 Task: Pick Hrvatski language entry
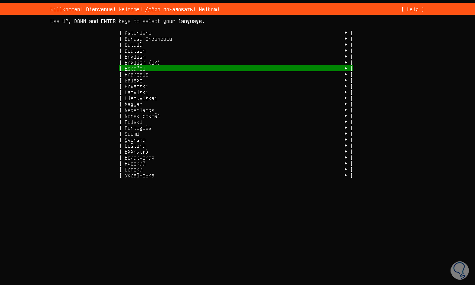click(x=236, y=86)
